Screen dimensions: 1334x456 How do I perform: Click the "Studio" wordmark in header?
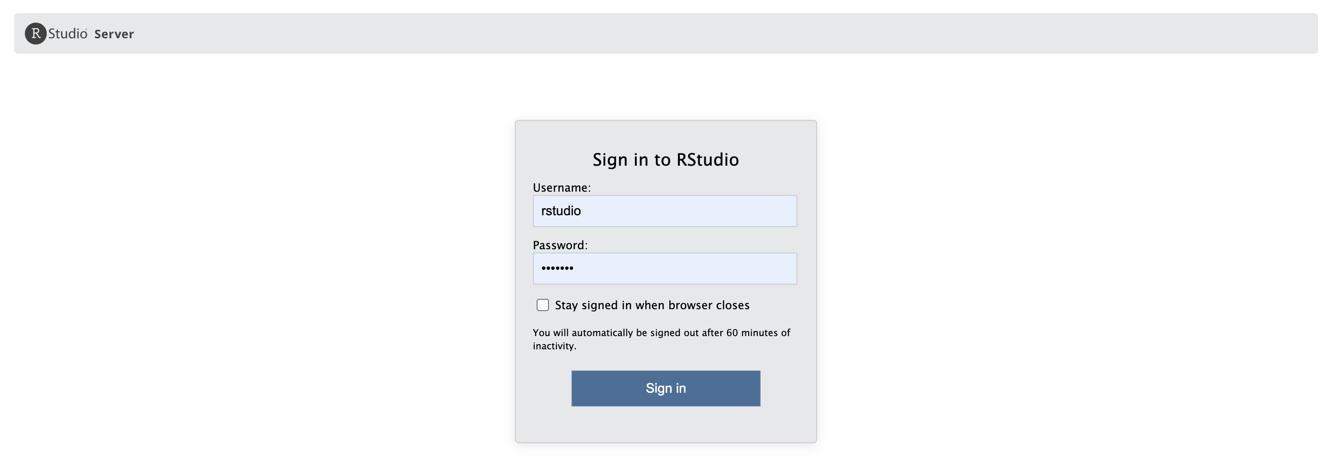click(x=68, y=34)
